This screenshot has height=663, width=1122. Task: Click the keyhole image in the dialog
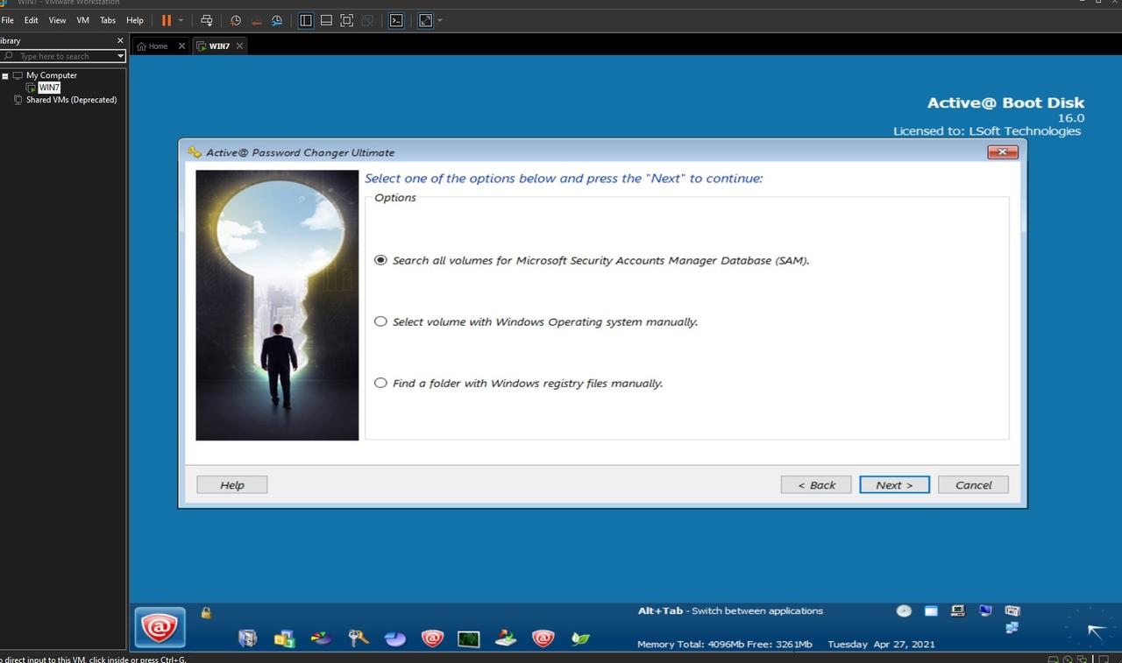pyautogui.click(x=277, y=305)
